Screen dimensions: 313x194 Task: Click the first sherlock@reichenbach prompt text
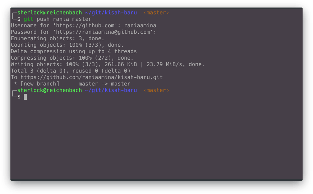pos(50,13)
